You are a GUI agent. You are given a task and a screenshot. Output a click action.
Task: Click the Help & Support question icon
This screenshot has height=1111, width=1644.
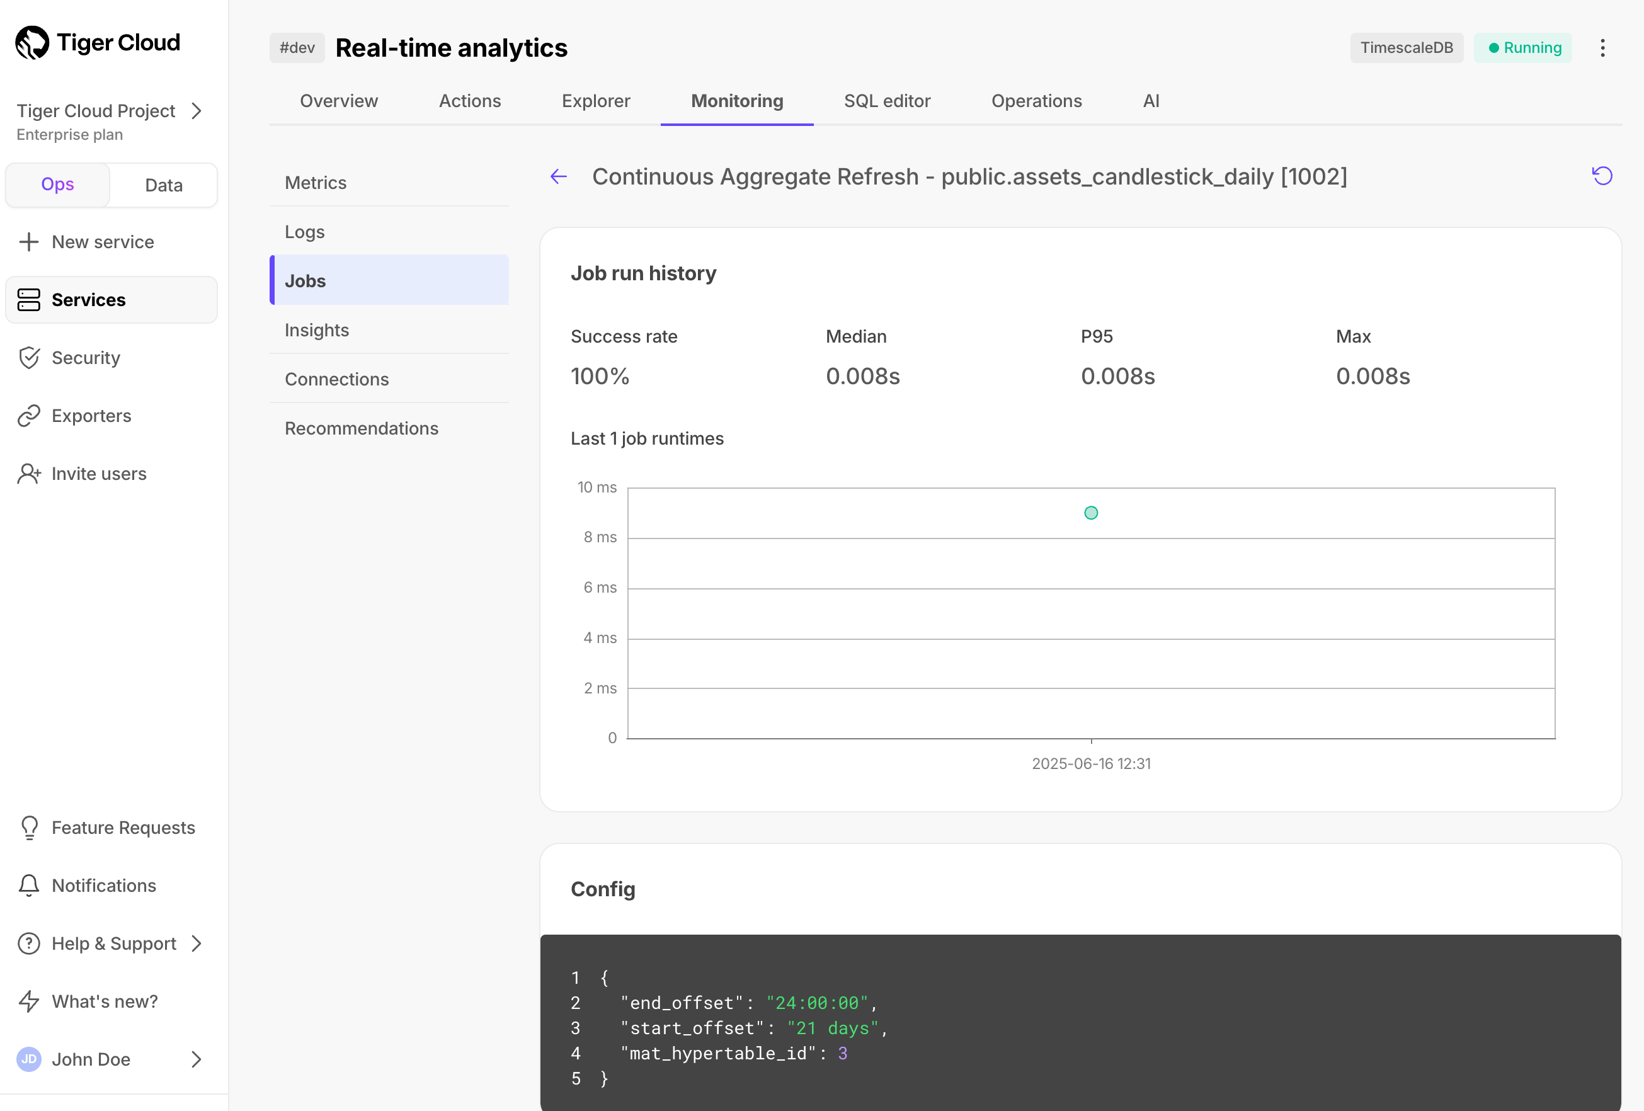click(x=29, y=943)
